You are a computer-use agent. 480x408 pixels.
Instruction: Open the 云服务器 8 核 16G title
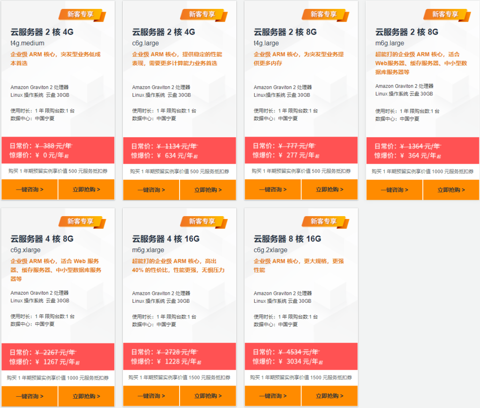tap(287, 239)
